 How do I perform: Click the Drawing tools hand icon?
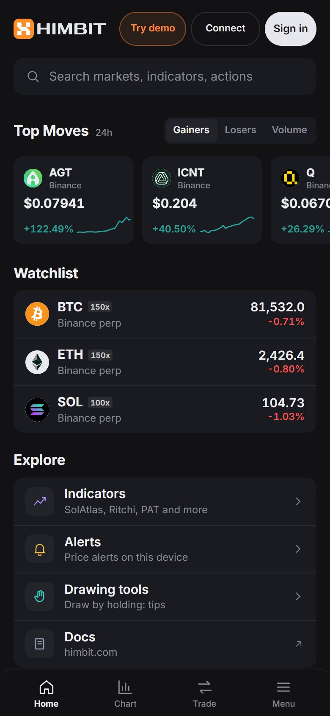click(40, 597)
